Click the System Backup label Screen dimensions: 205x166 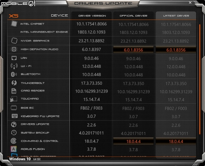click(35, 133)
